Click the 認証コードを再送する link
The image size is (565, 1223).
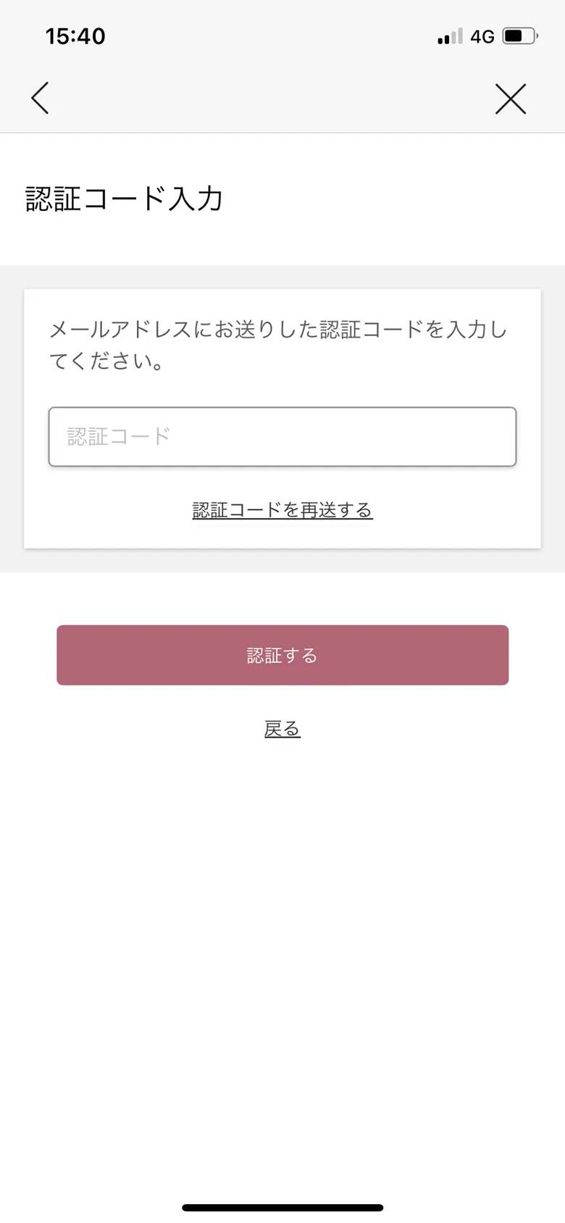(282, 510)
